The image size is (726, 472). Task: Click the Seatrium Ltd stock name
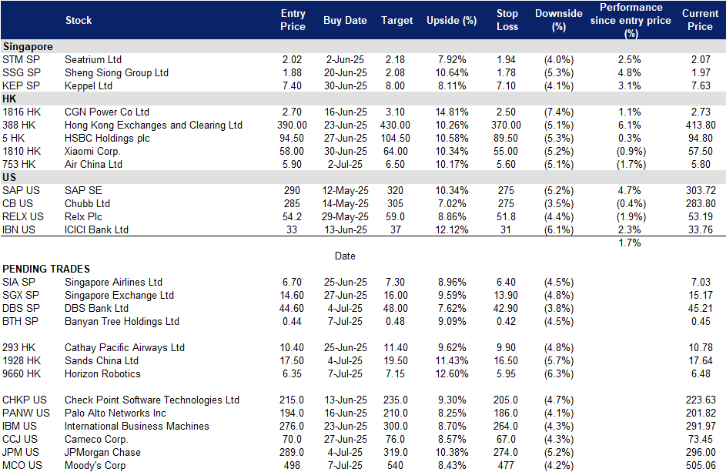coord(93,60)
